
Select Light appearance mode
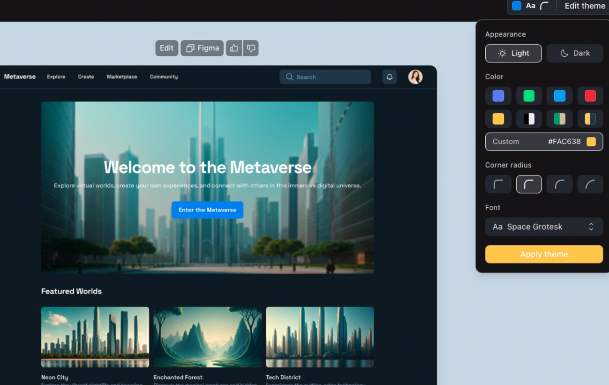click(x=513, y=53)
